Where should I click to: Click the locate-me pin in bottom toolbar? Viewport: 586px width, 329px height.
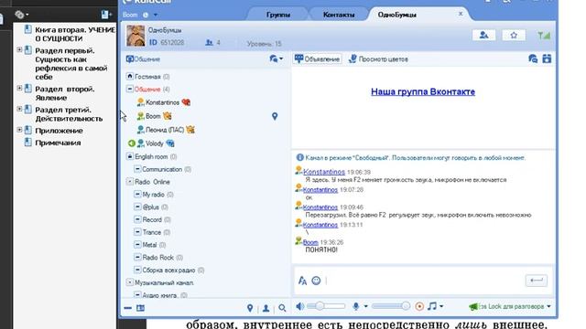[x=250, y=308]
